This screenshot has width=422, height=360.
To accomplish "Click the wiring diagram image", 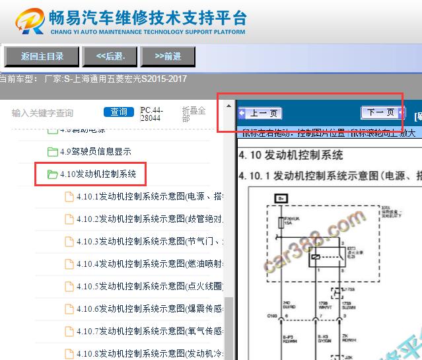I will (x=335, y=273).
